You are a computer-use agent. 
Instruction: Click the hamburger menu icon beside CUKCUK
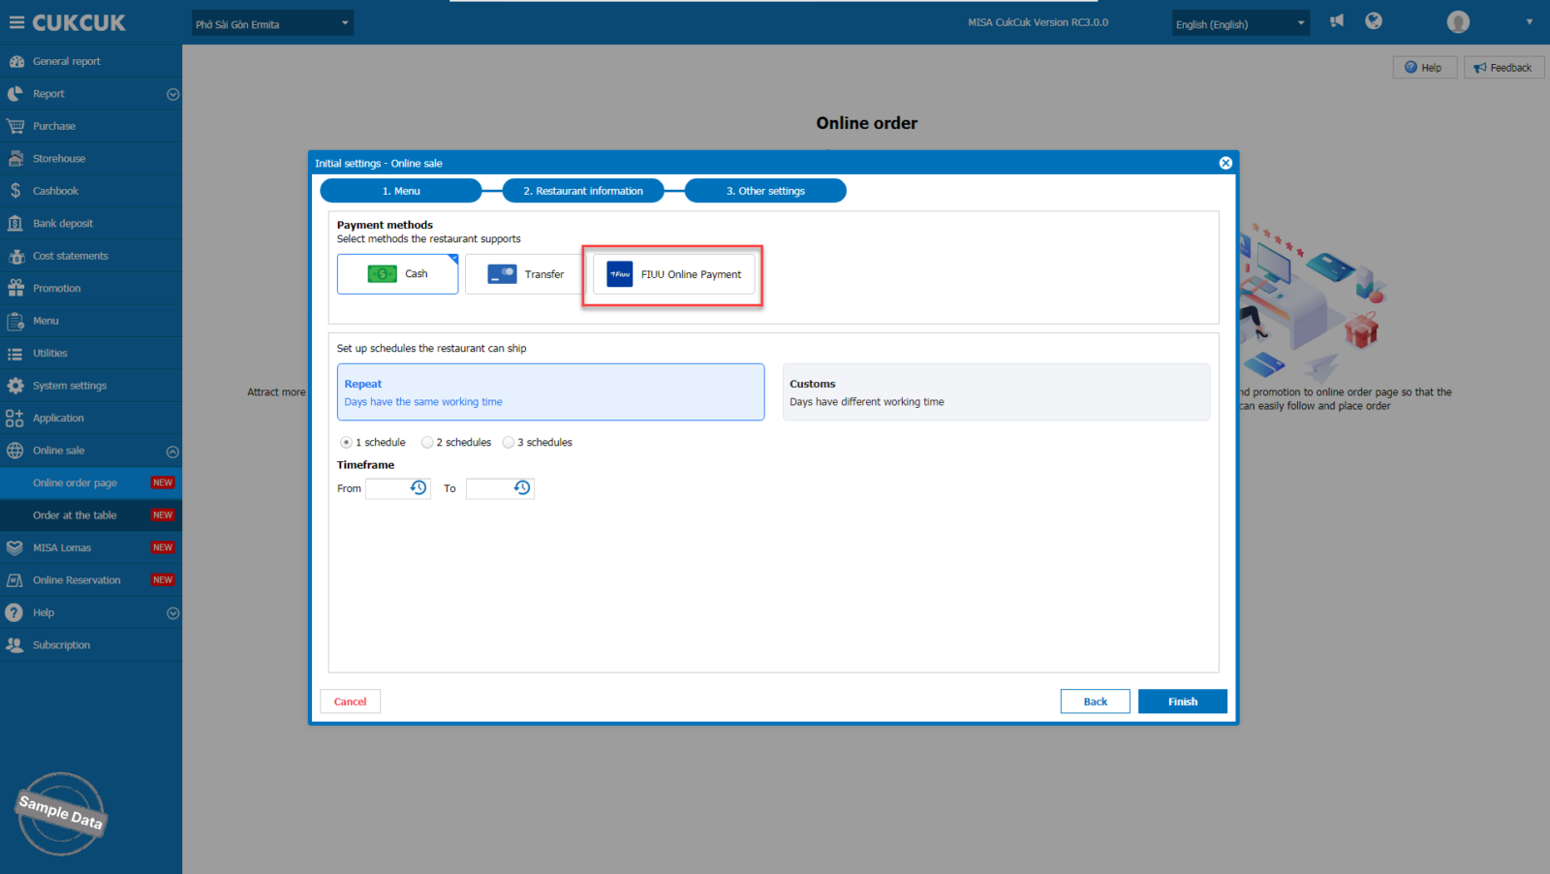click(x=16, y=22)
